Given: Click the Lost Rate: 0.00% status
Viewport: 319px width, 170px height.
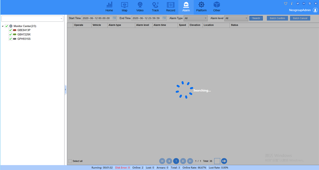Looking at the screenshot, I should click(x=218, y=168).
